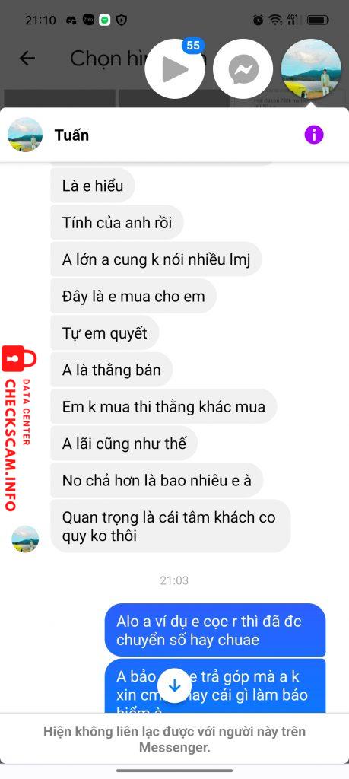Tap the purple info icon beside Tuấn
The width and height of the screenshot is (349, 779).
point(314,135)
